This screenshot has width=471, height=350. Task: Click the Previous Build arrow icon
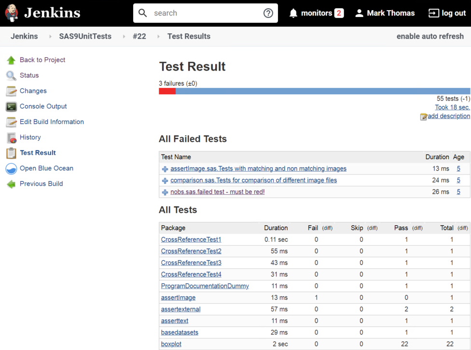[x=11, y=184]
